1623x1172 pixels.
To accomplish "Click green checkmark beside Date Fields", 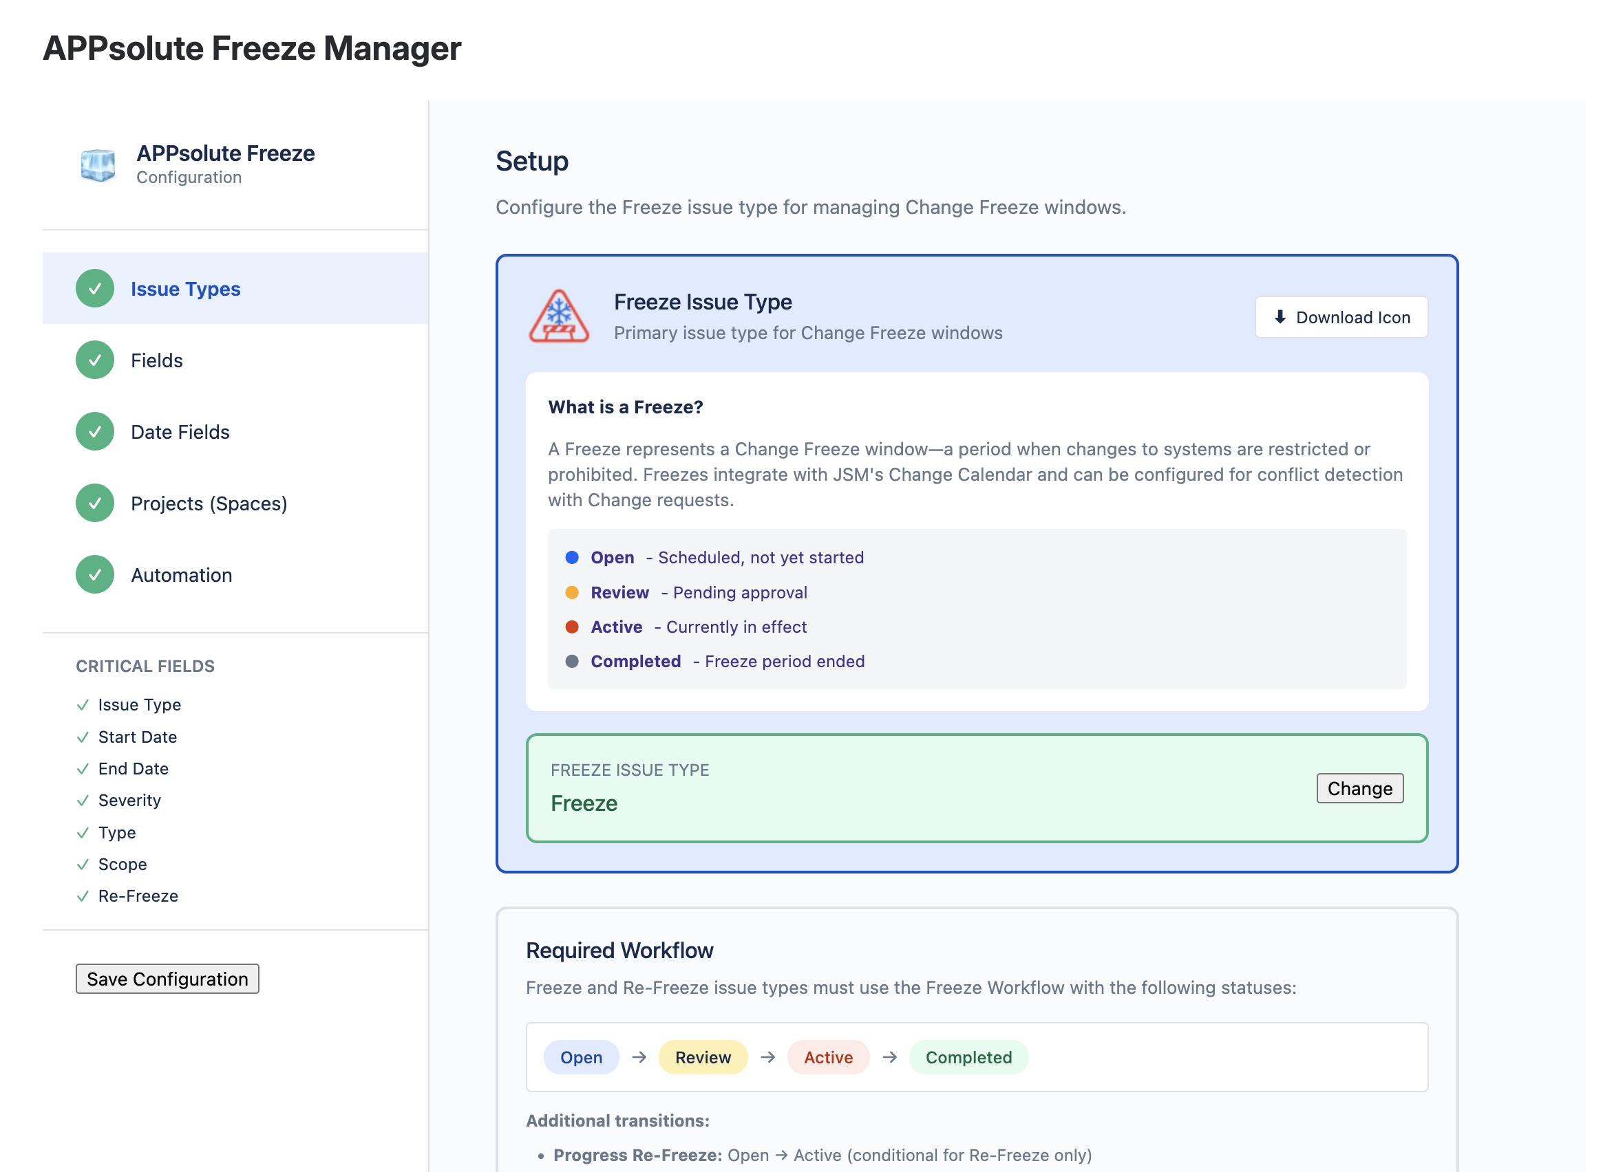I will (95, 432).
